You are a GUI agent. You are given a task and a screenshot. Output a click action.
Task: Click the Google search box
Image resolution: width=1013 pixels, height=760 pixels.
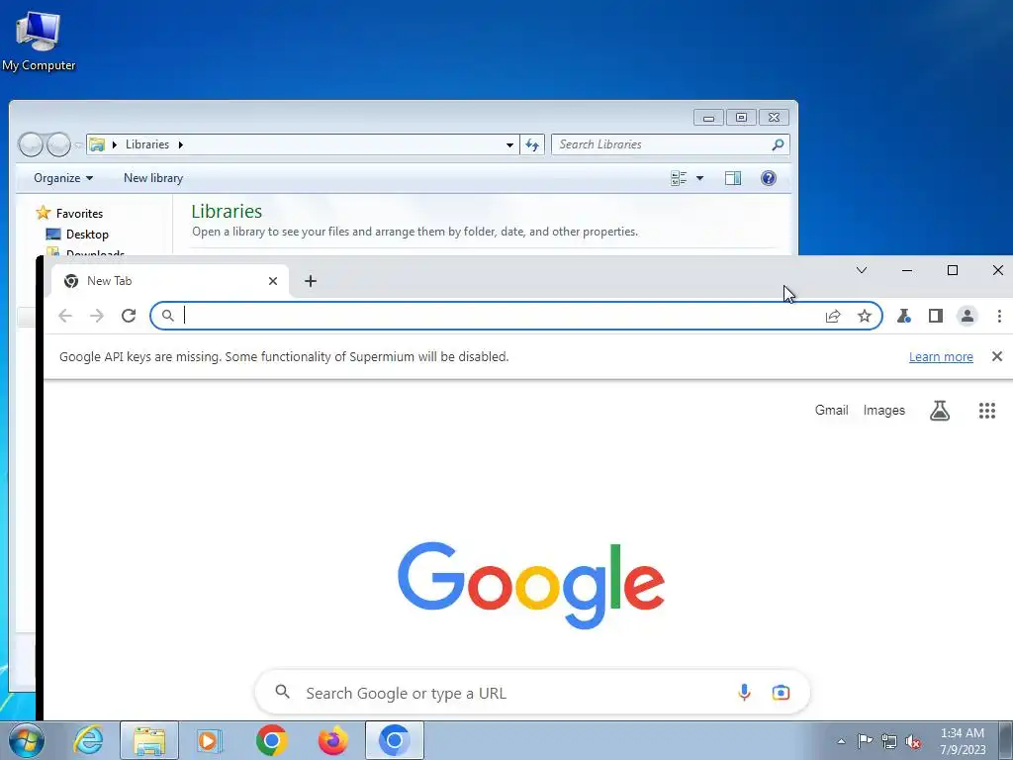tap(532, 692)
